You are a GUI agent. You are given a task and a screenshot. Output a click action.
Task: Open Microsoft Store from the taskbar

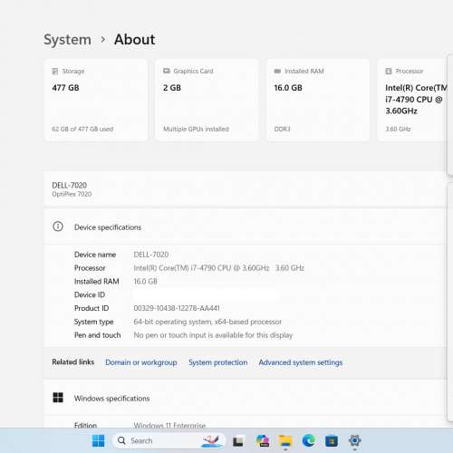(332, 441)
